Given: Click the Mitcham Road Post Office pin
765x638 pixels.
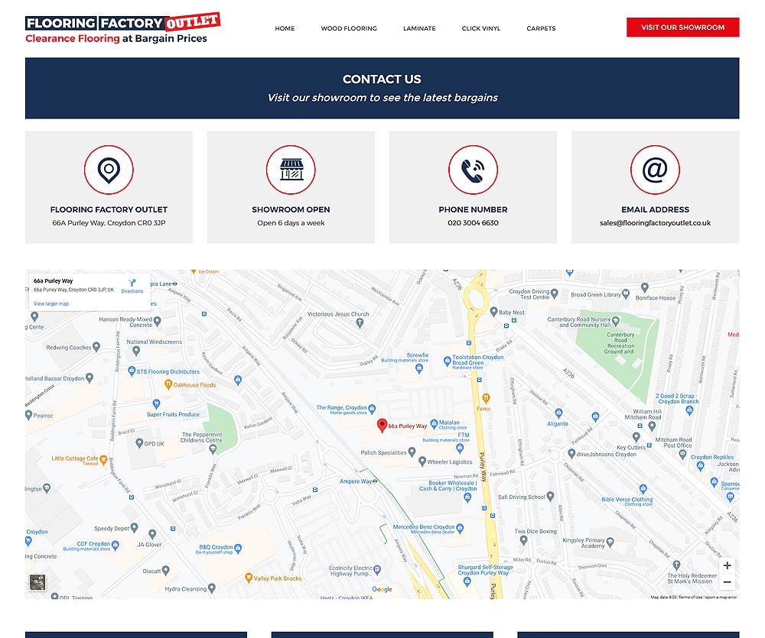Looking at the screenshot, I should pyautogui.click(x=682, y=455).
